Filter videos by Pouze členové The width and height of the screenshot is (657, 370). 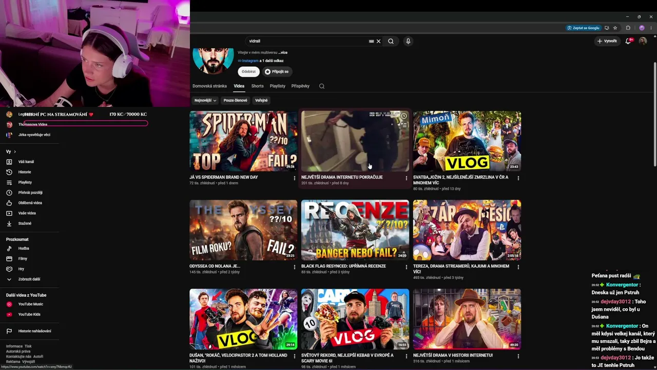235,101
